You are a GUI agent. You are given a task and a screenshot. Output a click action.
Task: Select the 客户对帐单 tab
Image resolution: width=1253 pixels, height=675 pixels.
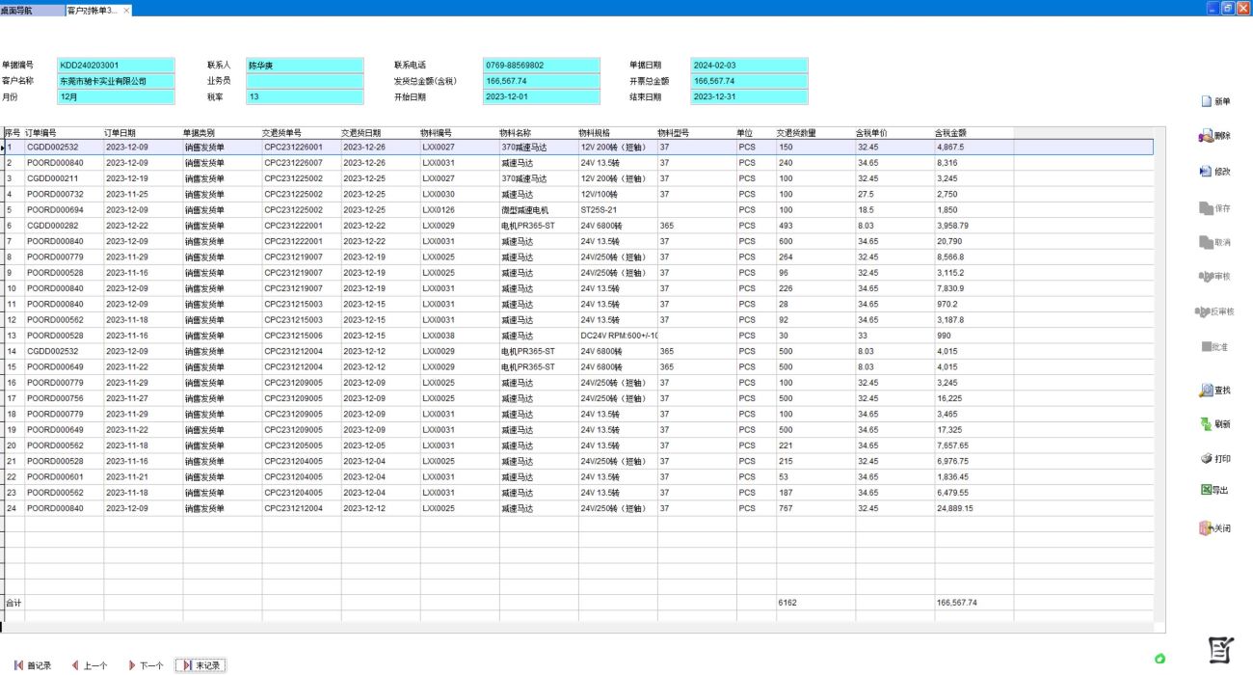93,10
